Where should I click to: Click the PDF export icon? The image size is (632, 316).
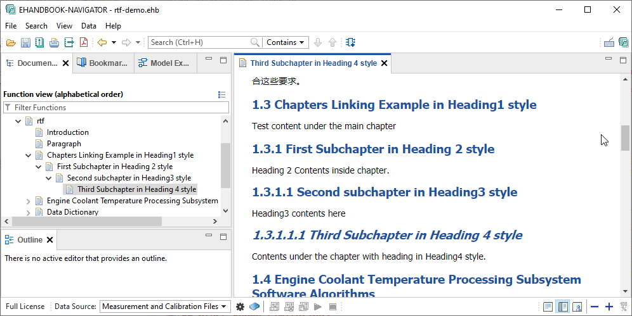coord(83,42)
